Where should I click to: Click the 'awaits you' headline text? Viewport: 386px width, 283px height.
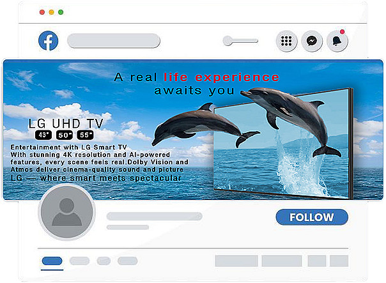(x=194, y=91)
